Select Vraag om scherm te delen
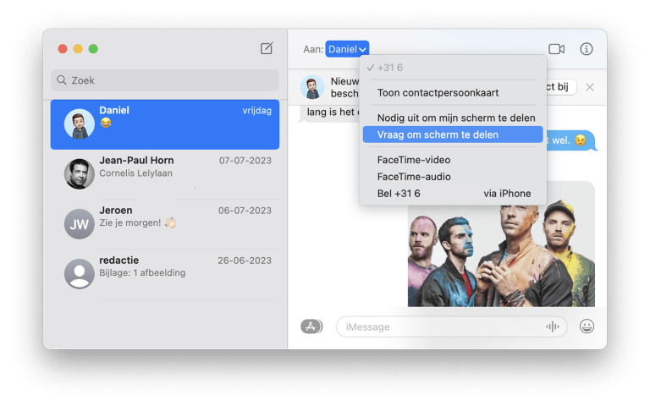Screen dimensions: 650x406 pyautogui.click(x=453, y=134)
